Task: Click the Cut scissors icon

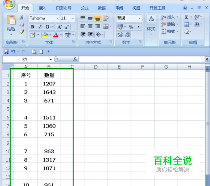Action: click(21, 17)
